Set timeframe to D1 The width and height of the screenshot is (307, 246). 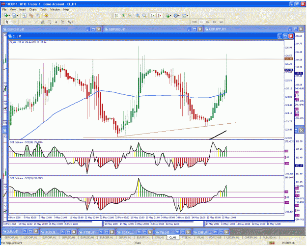point(215,22)
